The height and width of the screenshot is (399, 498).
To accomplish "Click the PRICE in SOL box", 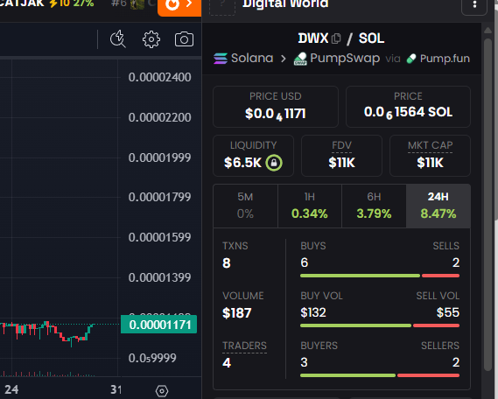I will click(408, 107).
